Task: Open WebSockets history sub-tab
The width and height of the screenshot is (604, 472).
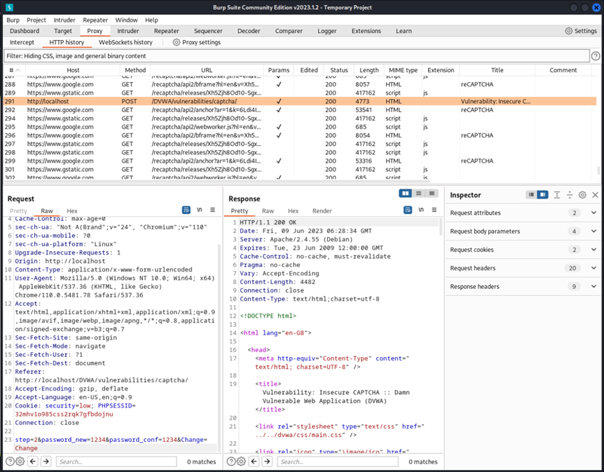Action: (x=125, y=42)
